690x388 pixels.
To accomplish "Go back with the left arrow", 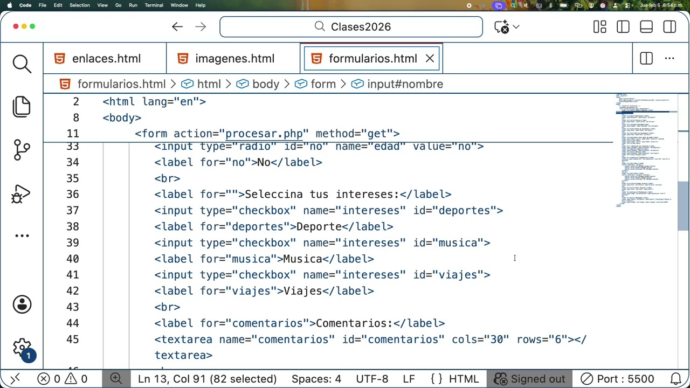I will point(177,26).
